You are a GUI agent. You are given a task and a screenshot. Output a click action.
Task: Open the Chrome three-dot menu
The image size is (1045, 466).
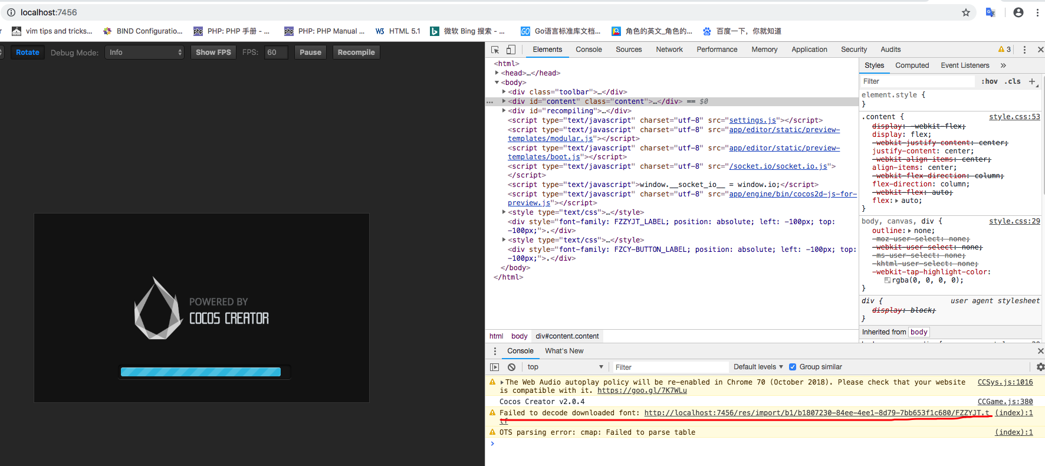click(1037, 12)
